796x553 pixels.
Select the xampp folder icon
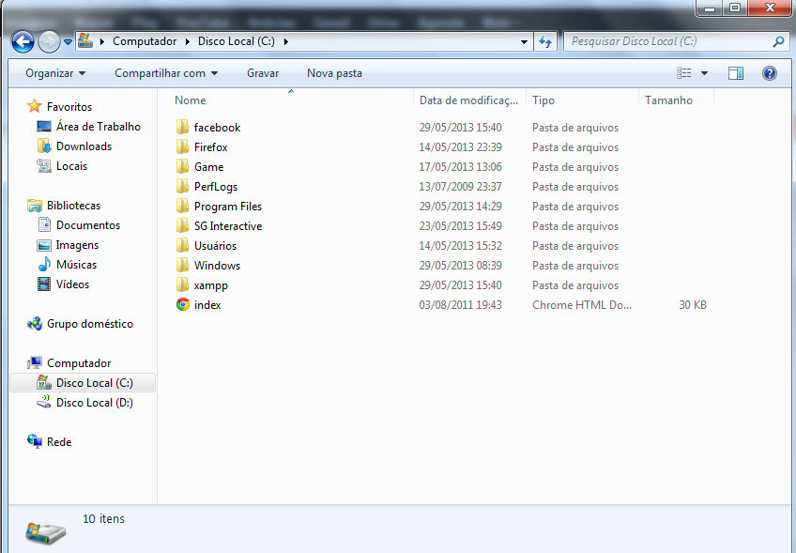pos(183,284)
